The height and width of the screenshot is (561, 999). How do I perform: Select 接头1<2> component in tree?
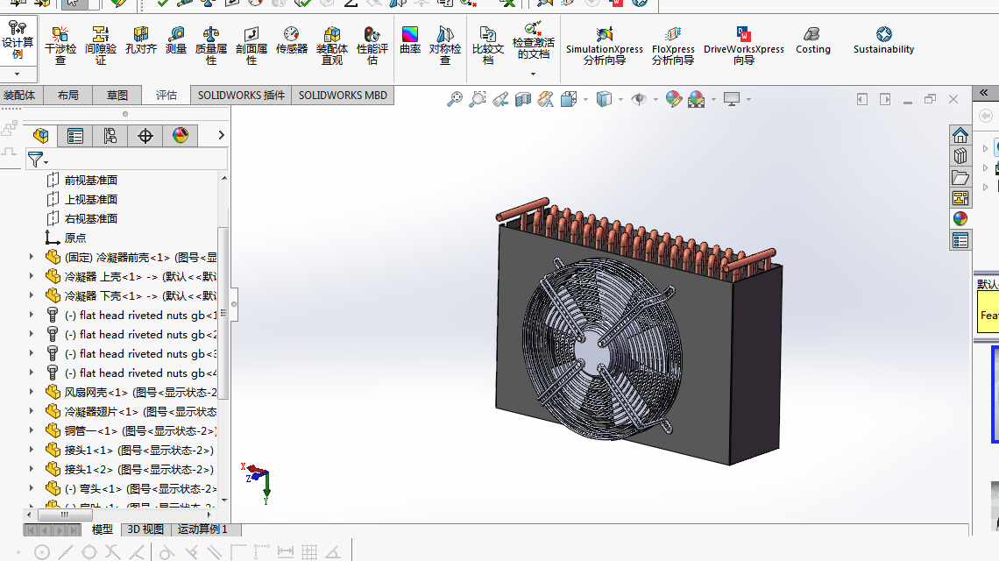click(138, 469)
